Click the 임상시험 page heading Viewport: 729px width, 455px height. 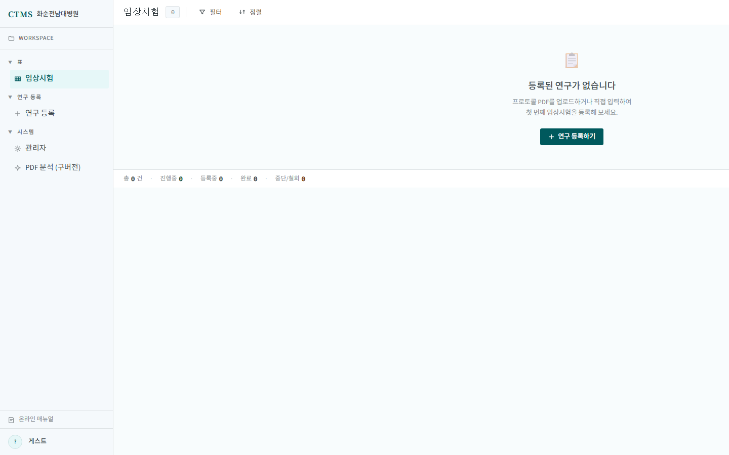click(141, 12)
